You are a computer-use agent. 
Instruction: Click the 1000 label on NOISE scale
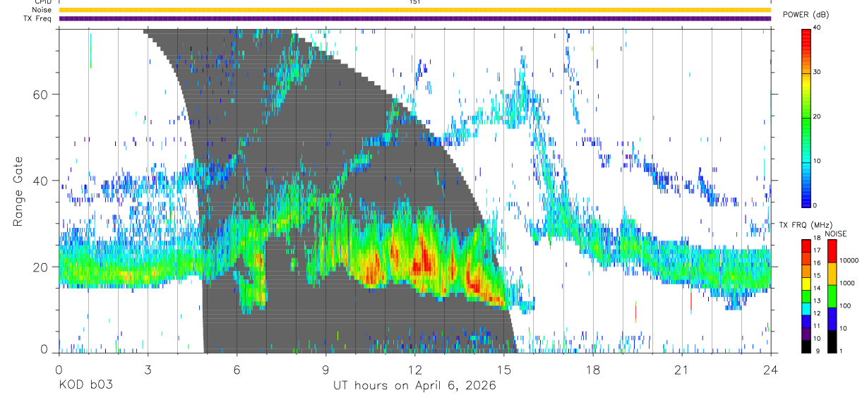click(847, 283)
